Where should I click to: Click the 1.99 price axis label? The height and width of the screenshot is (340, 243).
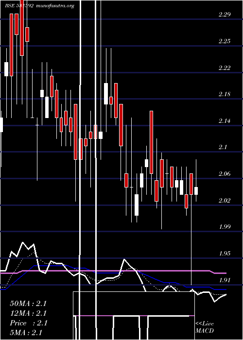(x=225, y=227)
